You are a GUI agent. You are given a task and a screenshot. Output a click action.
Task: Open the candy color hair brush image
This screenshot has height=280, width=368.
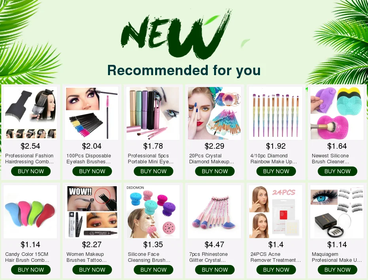[30, 212]
